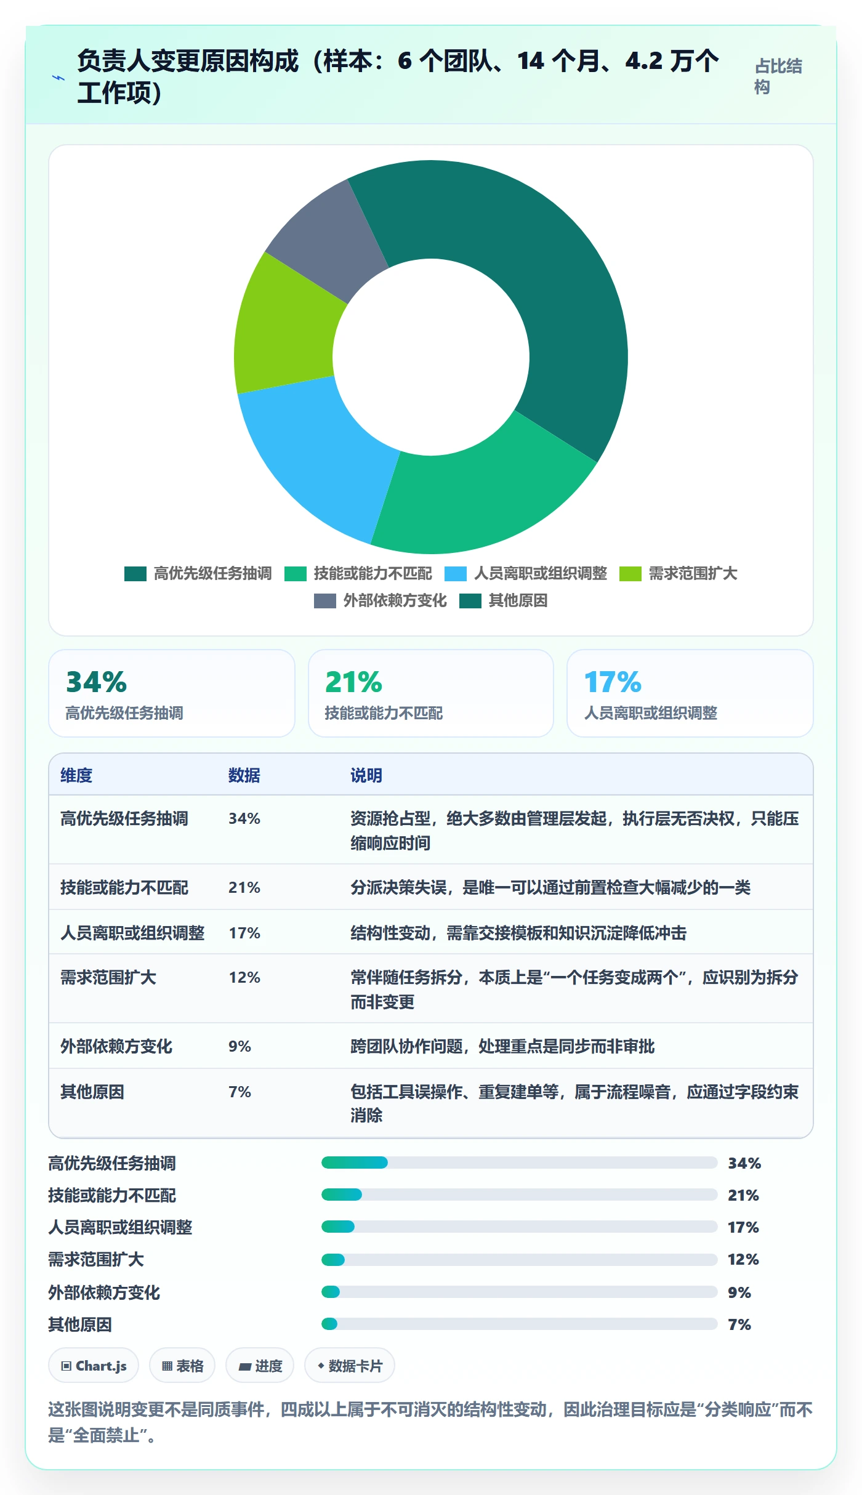Click the 34% progress bar
Image resolution: width=862 pixels, height=1495 pixels.
point(520,1163)
